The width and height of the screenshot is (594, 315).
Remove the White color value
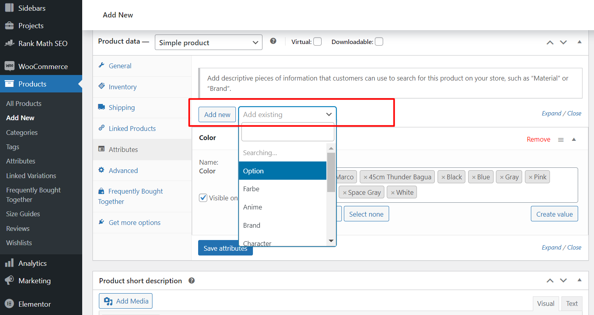pos(393,193)
